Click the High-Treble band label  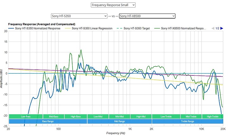[x=212, y=116]
